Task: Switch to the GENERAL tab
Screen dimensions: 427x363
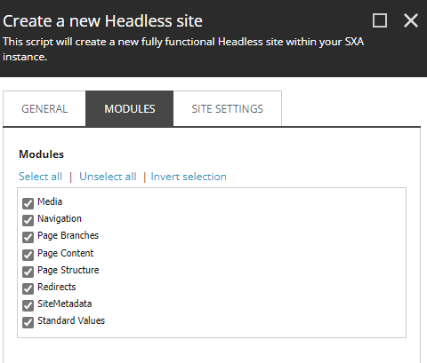Action: click(44, 109)
